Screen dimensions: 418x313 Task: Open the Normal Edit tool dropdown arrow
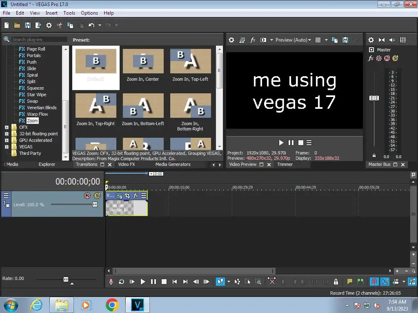point(229,282)
